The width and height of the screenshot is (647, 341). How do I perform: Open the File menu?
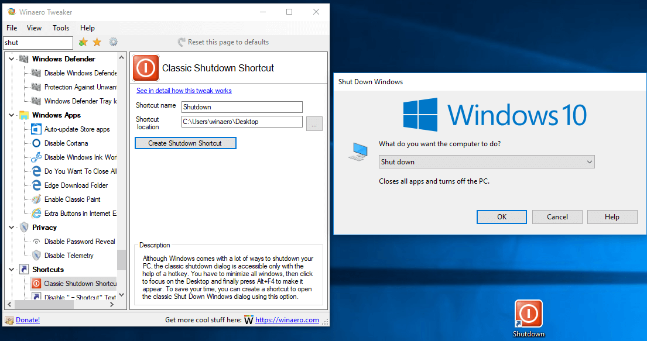pyautogui.click(x=12, y=28)
